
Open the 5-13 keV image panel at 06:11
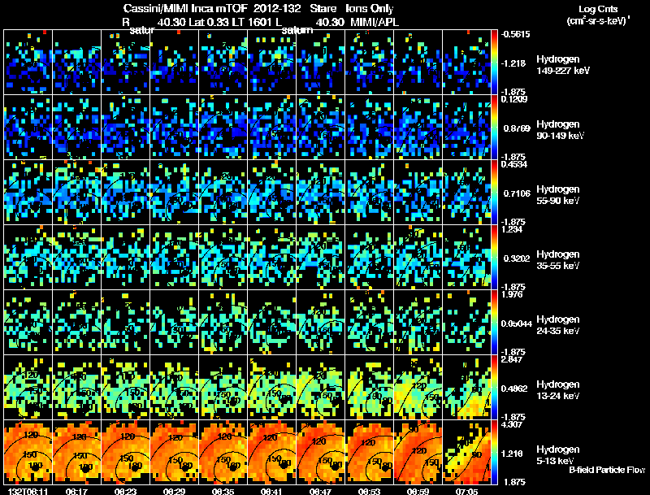(28, 452)
